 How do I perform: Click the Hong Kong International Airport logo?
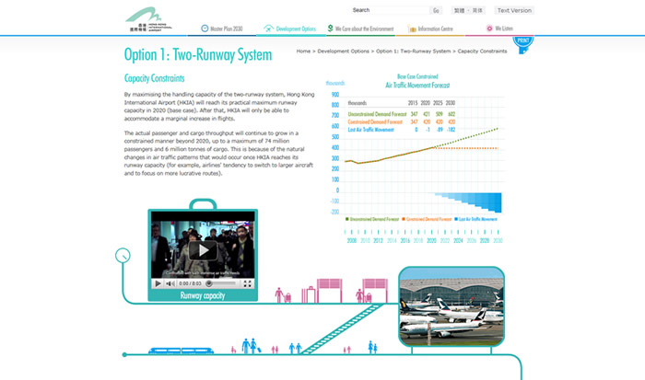(148, 17)
